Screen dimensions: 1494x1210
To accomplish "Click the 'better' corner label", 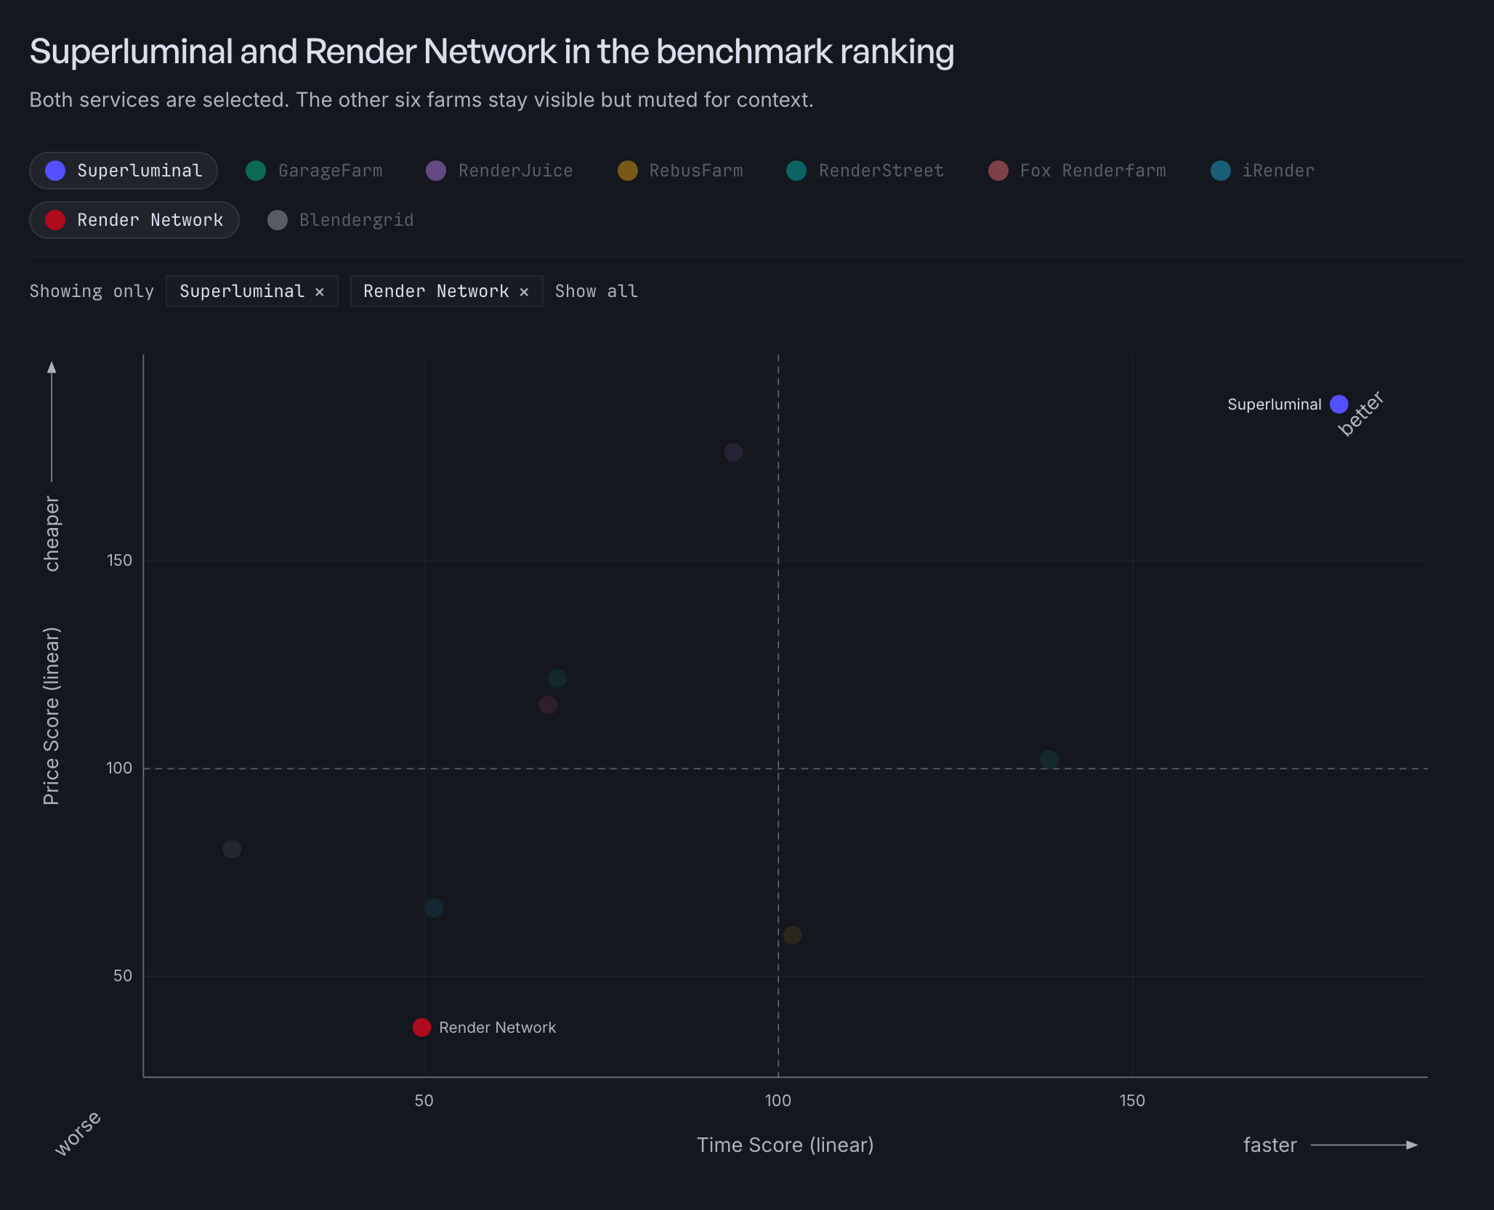I will tap(1360, 413).
